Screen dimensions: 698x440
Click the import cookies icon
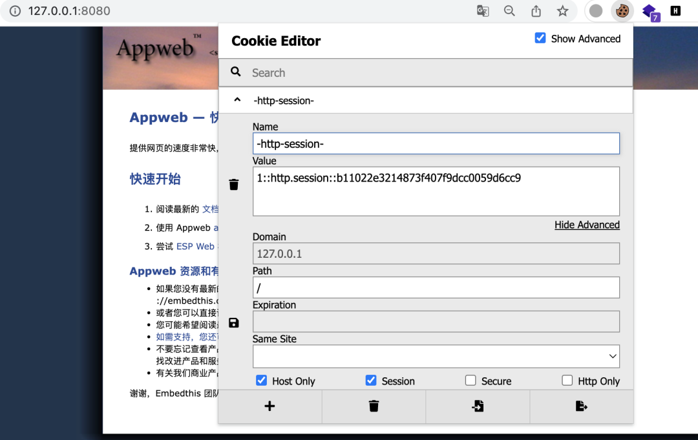(x=478, y=406)
